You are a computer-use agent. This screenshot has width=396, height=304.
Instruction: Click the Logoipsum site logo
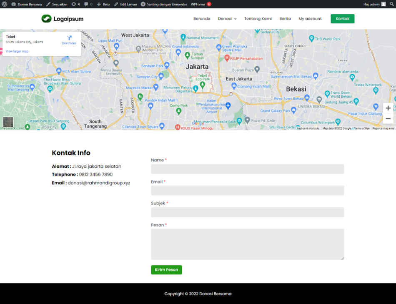coord(63,19)
